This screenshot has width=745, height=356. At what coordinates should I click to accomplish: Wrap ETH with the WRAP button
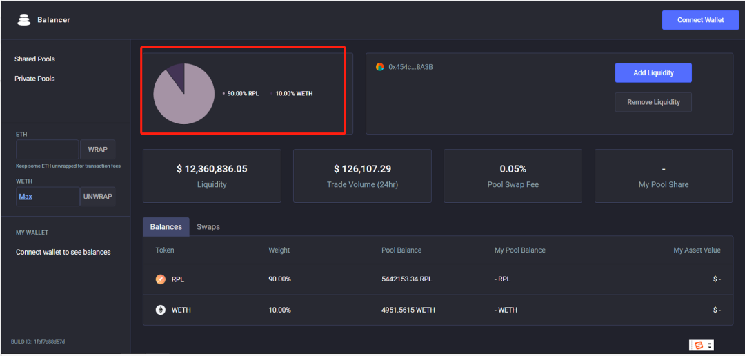coord(97,149)
